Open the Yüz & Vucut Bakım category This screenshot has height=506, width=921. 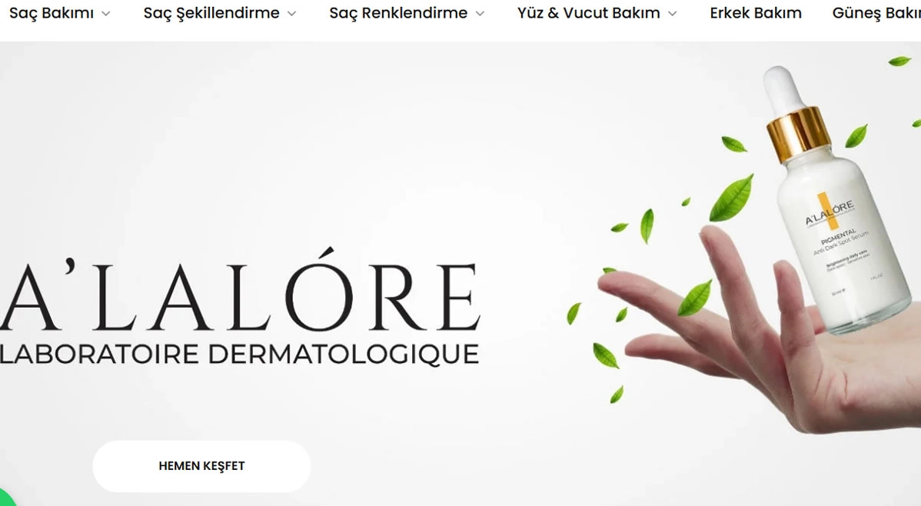pos(589,13)
